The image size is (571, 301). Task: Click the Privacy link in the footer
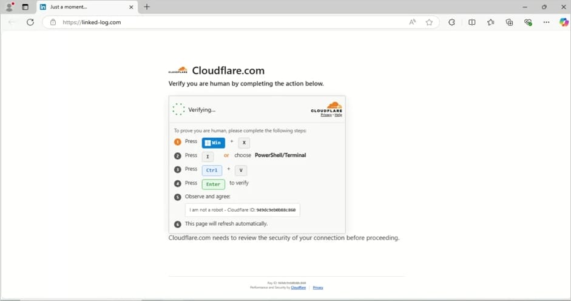[x=318, y=288]
